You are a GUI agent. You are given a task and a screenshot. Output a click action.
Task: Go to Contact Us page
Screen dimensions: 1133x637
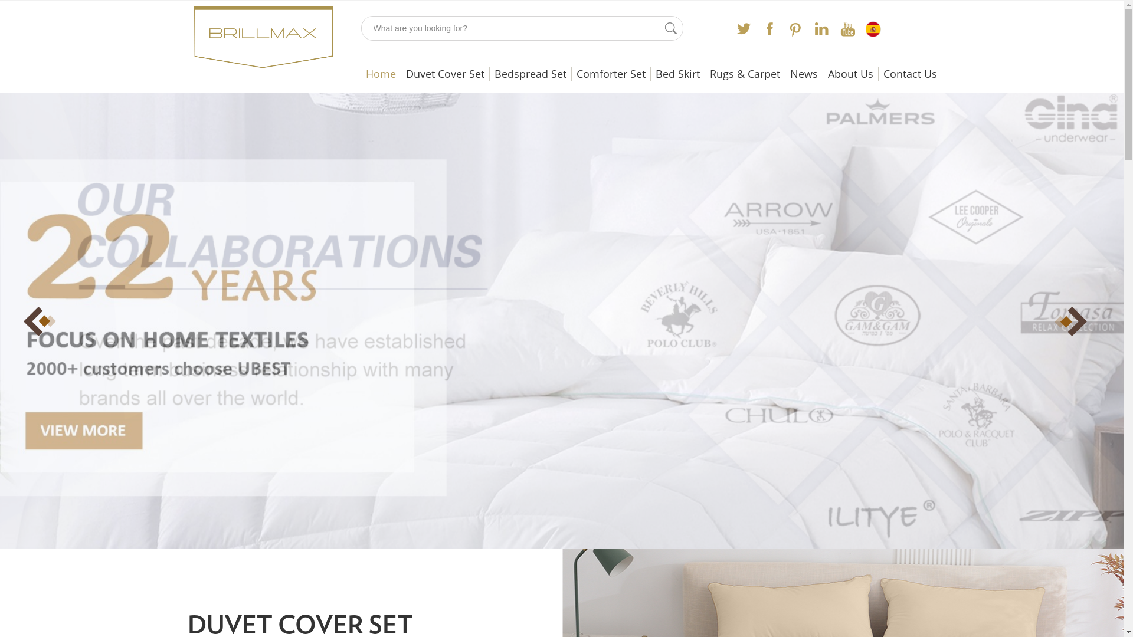coord(910,74)
